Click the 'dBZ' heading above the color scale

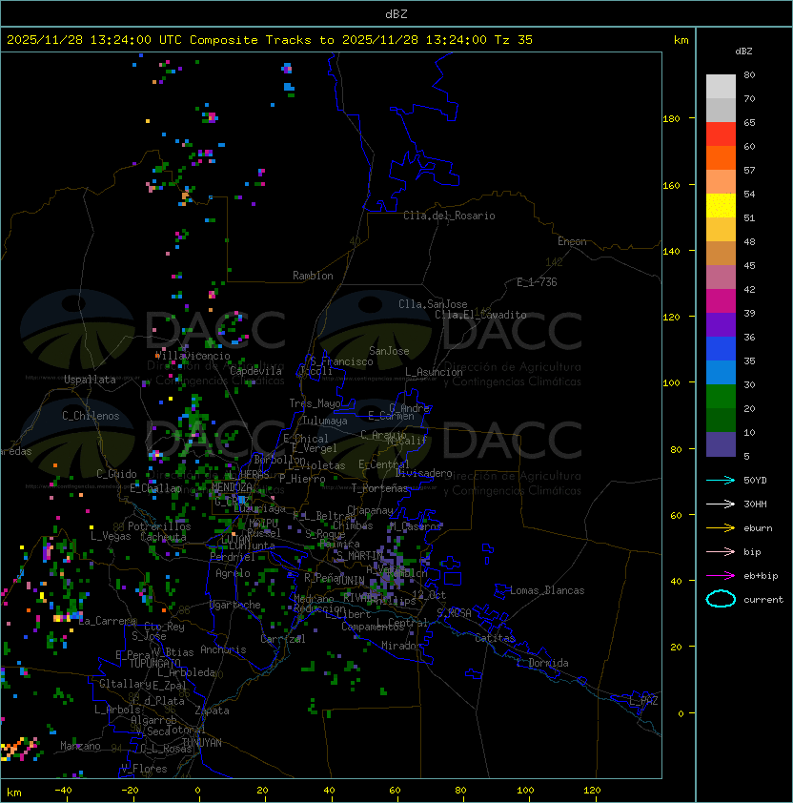743,51
